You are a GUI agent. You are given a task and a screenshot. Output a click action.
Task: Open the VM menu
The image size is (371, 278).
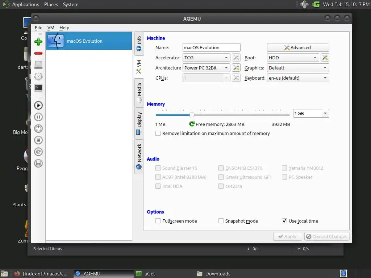51,28
